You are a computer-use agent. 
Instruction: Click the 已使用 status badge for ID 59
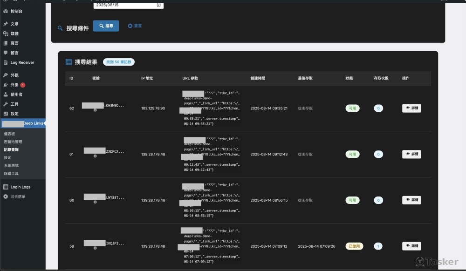(354, 246)
